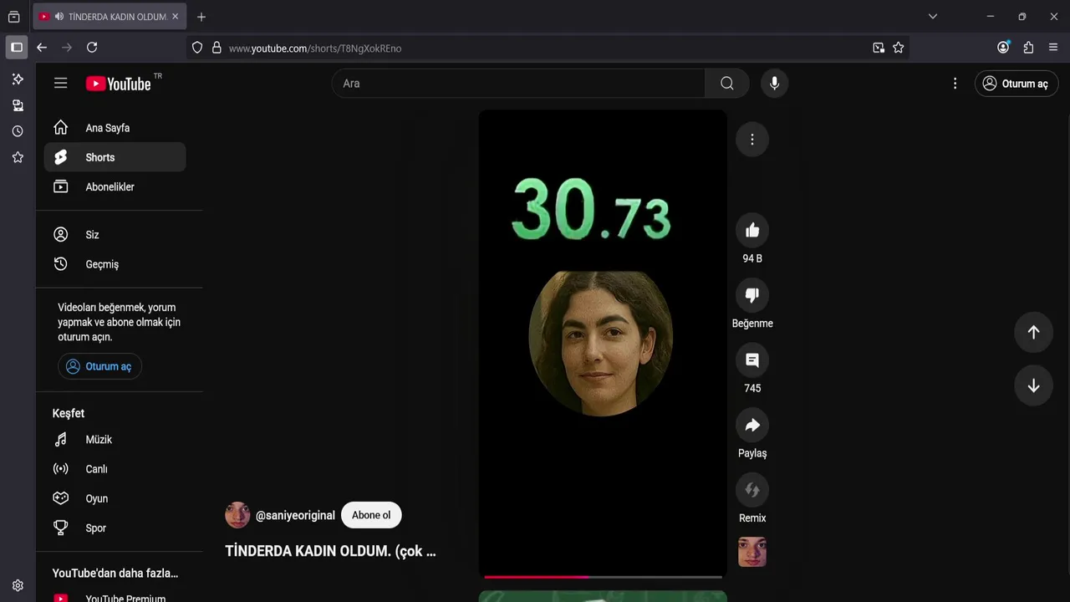The image size is (1070, 602).
Task: Open Abonelikler in the sidebar
Action: pyautogui.click(x=115, y=186)
